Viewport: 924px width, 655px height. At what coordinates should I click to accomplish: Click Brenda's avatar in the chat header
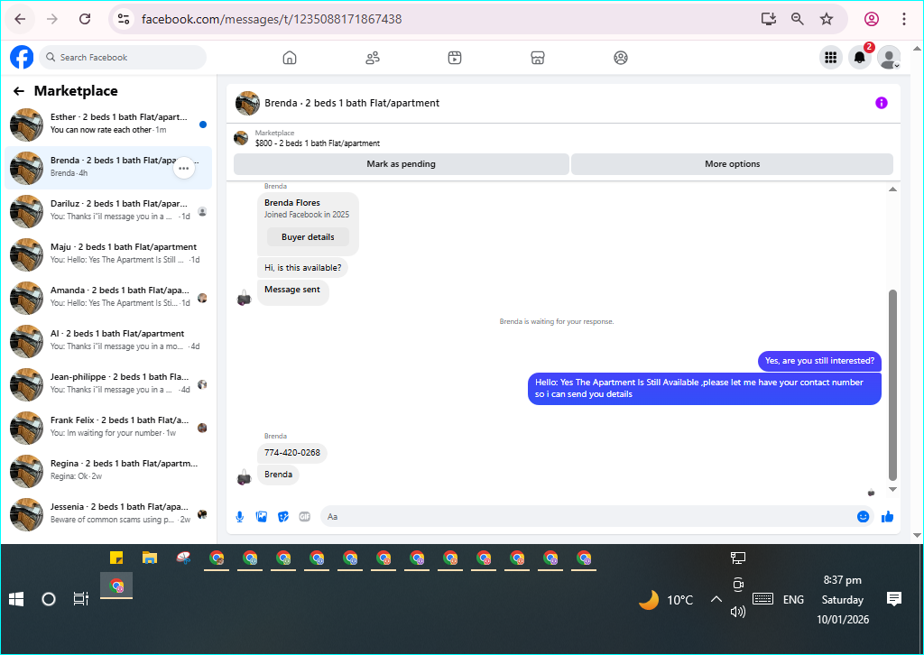(x=247, y=103)
